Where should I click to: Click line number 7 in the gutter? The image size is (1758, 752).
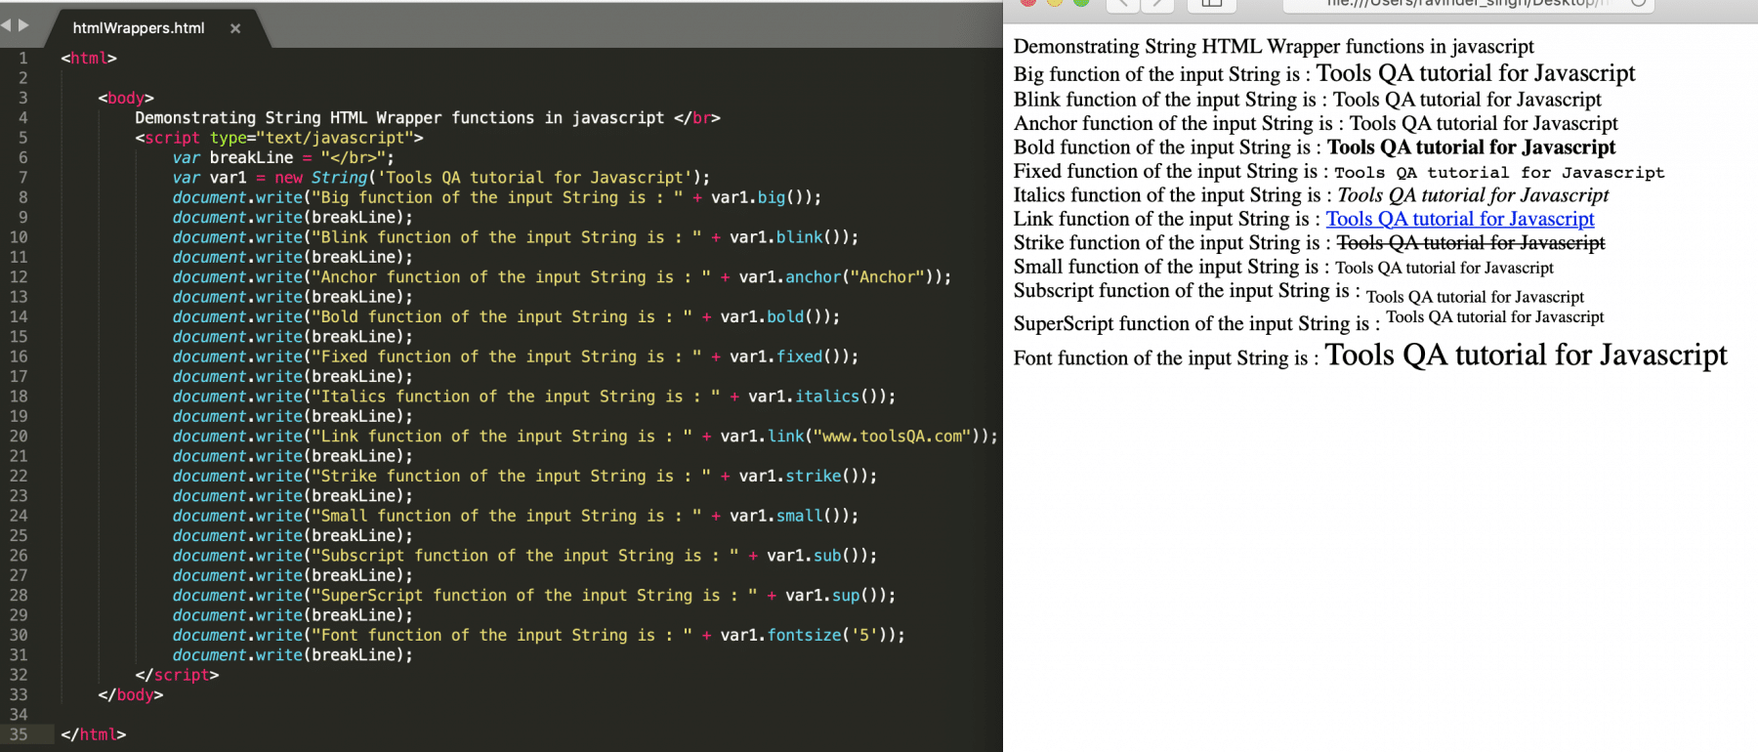coord(22,177)
